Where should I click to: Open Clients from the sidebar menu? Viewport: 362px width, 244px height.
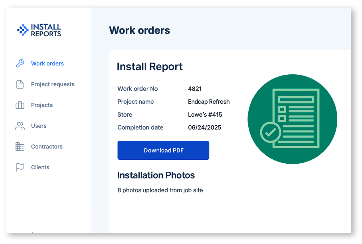click(x=40, y=167)
